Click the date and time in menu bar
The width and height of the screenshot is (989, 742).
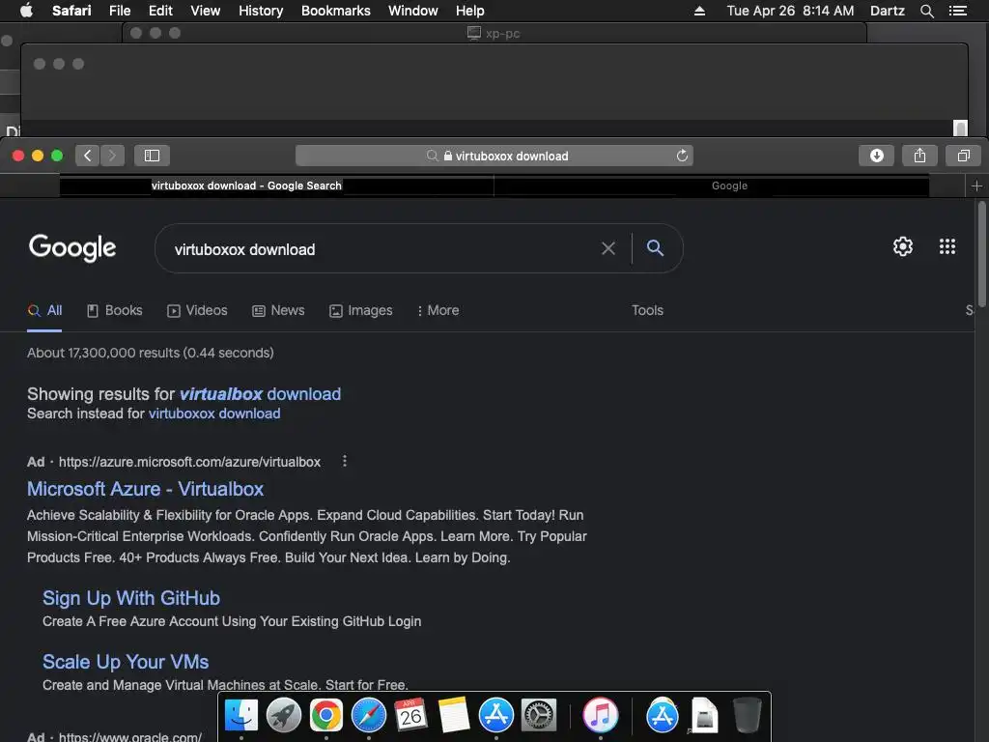(x=790, y=11)
